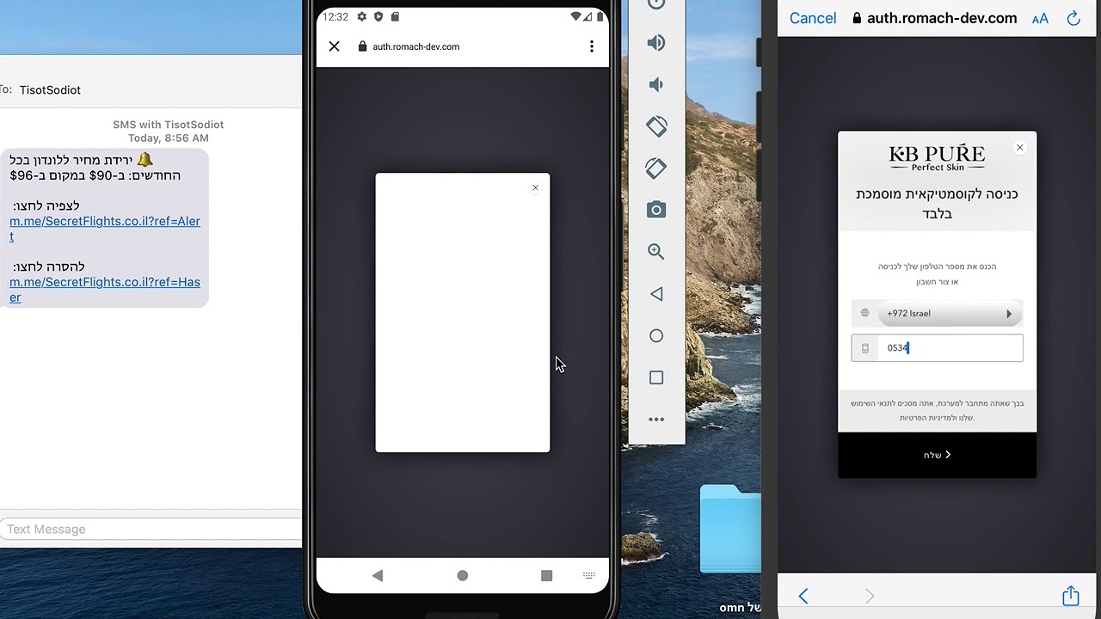Close the Android browser custom tab
1101x619 pixels.
335,46
